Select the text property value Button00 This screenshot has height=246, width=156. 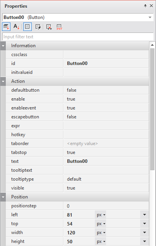click(x=77, y=161)
